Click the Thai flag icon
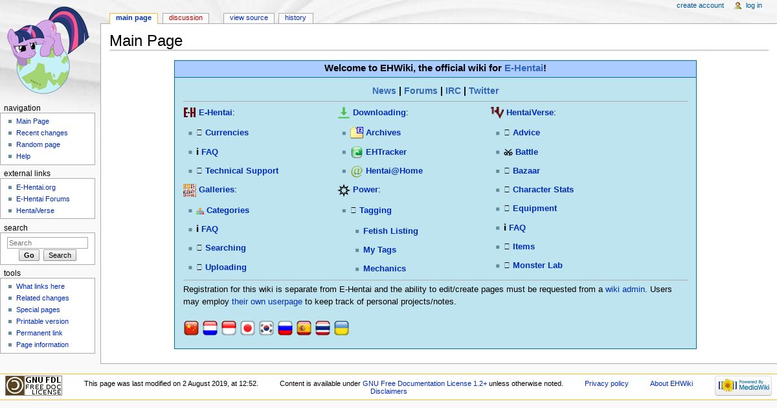Image resolution: width=777 pixels, height=408 pixels. [322, 328]
